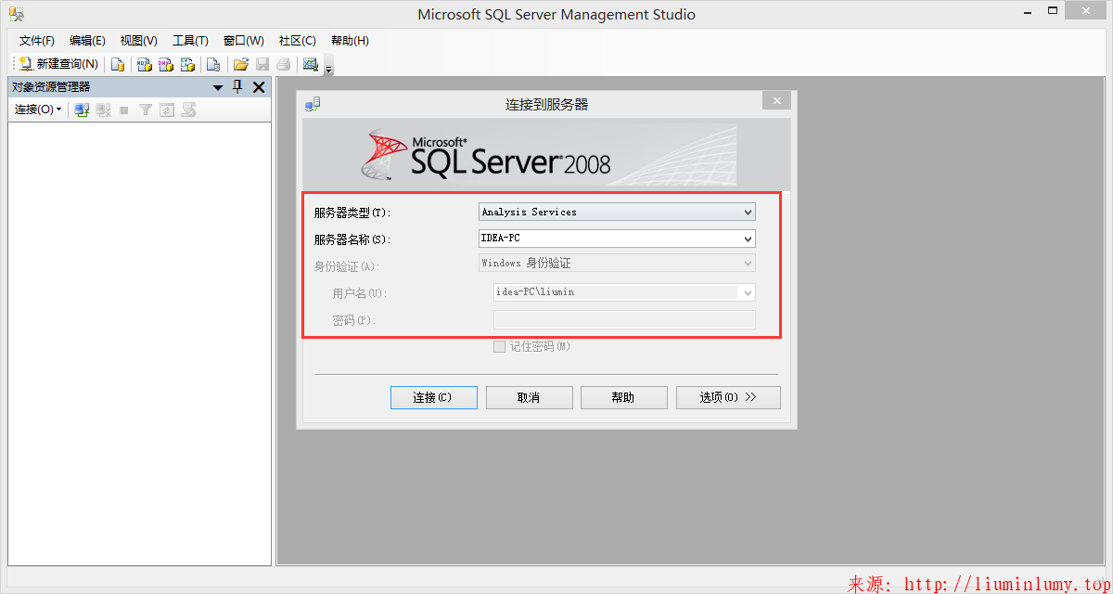This screenshot has height=594, width=1113.
Task: Click the 服务器名称(S) label
Action: (352, 239)
